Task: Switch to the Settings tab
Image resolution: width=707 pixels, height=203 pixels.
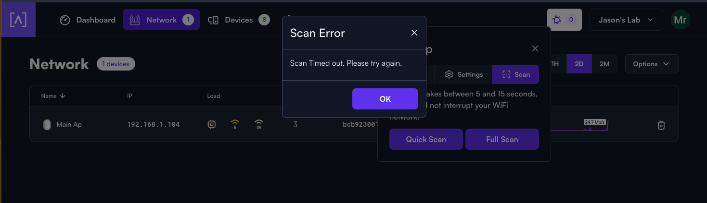Action: [x=464, y=74]
